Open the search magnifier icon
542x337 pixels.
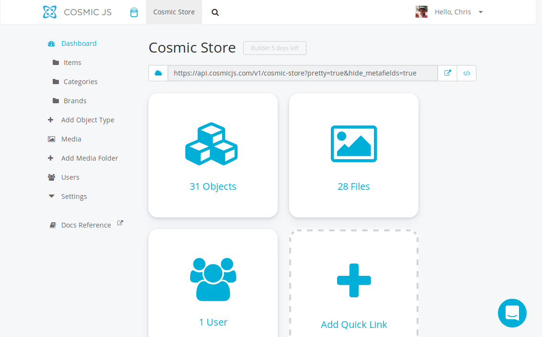[x=215, y=12]
